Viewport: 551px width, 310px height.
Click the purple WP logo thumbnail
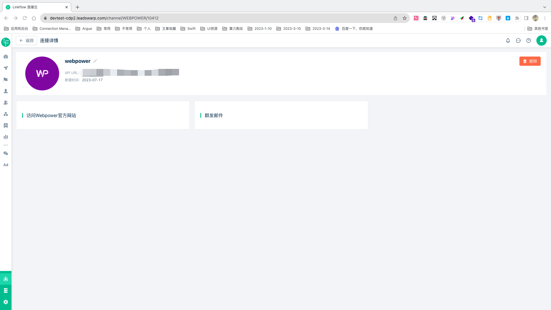42,73
